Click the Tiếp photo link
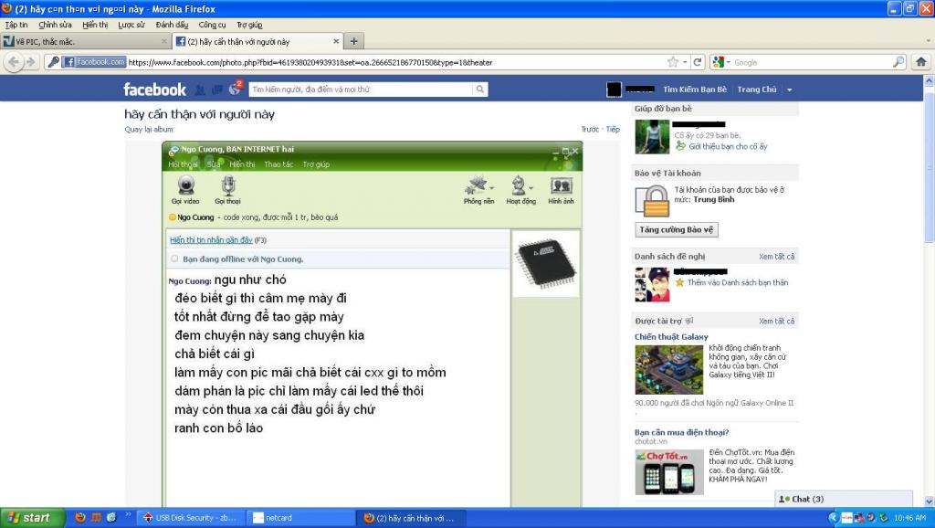Viewport: 935px width, 528px height. tap(613, 129)
